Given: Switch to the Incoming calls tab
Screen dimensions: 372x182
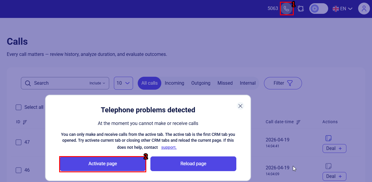Looking at the screenshot, I should point(175,83).
